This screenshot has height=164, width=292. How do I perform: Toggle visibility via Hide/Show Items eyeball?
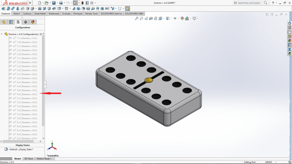point(175,19)
